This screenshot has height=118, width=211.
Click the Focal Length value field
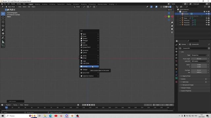199,59
